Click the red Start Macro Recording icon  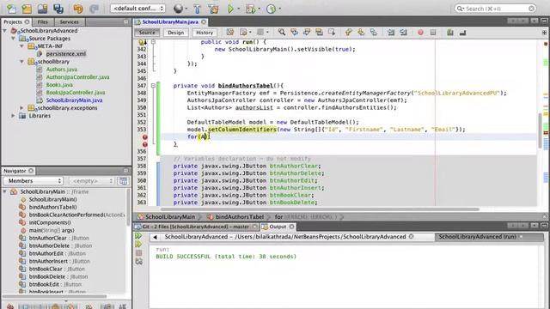pyautogui.click(x=420, y=33)
